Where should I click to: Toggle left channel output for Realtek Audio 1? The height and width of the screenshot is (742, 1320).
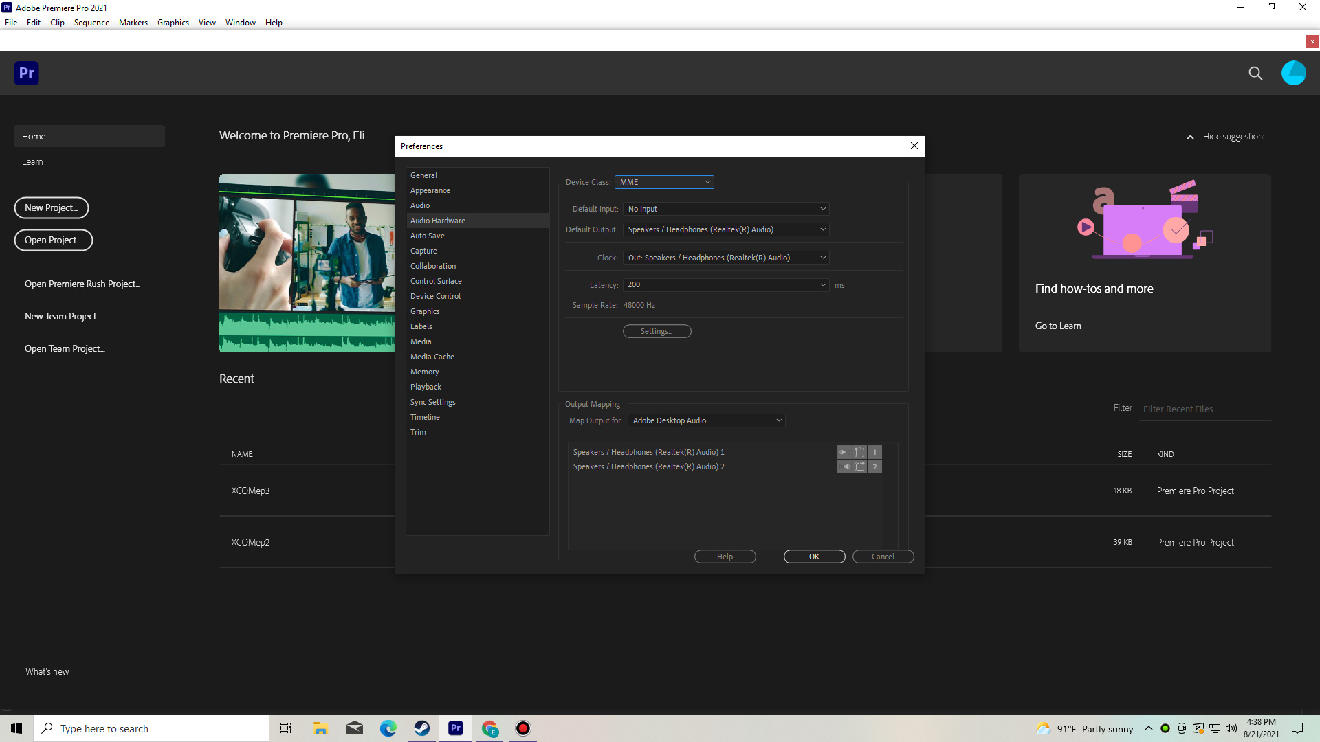point(844,452)
